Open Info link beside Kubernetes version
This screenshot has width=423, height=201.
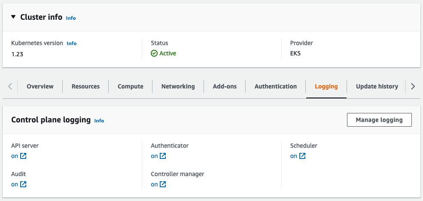pos(72,43)
